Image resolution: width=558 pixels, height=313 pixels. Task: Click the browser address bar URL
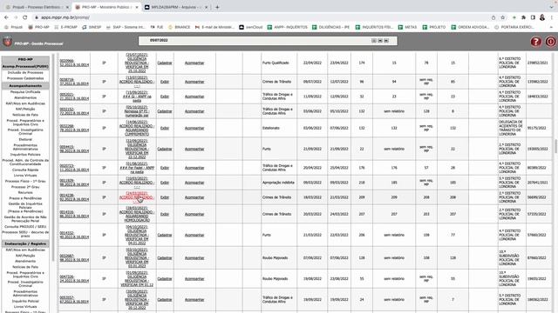[65, 17]
